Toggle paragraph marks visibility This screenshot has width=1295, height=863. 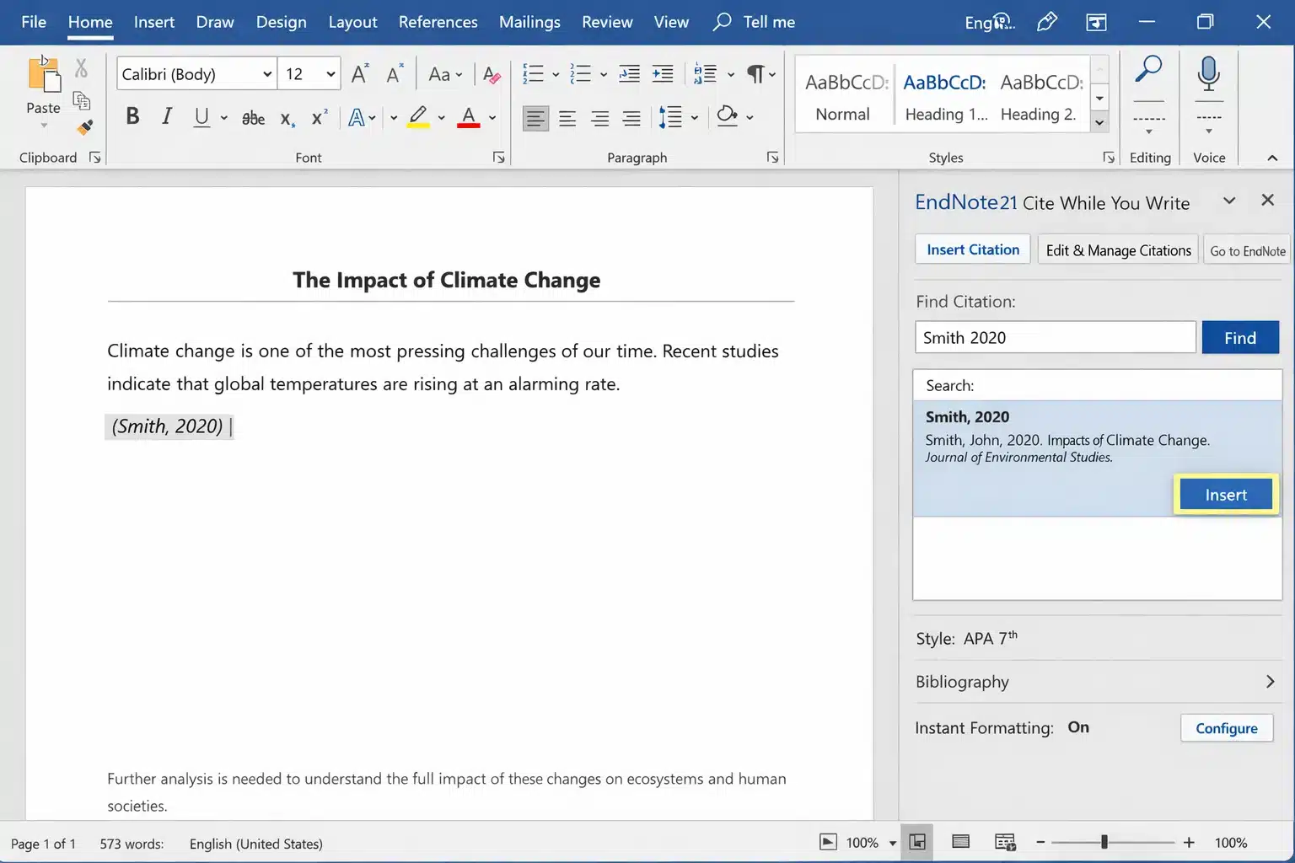click(756, 74)
